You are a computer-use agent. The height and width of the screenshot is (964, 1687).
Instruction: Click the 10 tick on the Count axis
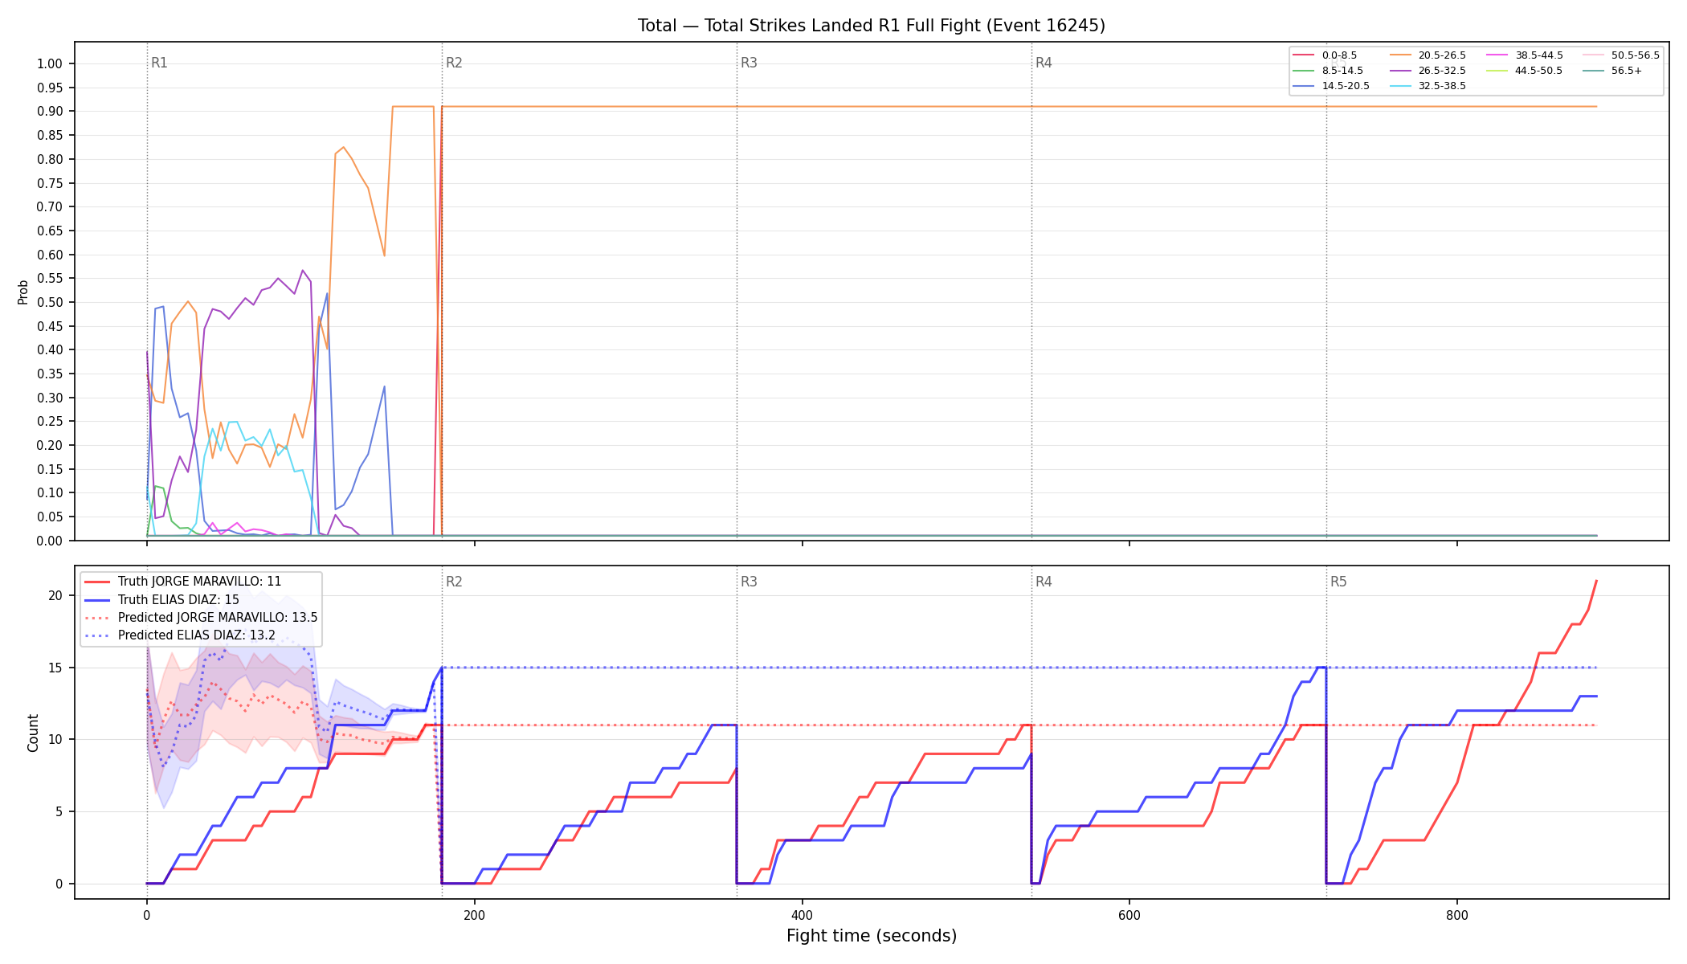pos(55,740)
